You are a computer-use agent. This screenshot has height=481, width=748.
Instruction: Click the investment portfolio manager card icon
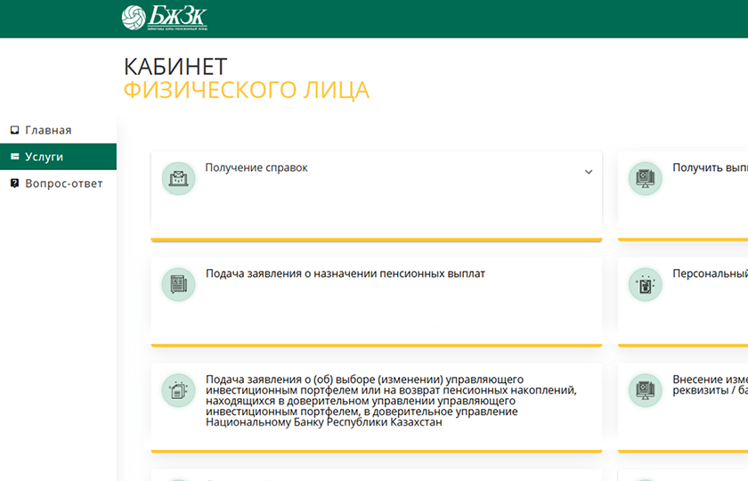pos(178,390)
